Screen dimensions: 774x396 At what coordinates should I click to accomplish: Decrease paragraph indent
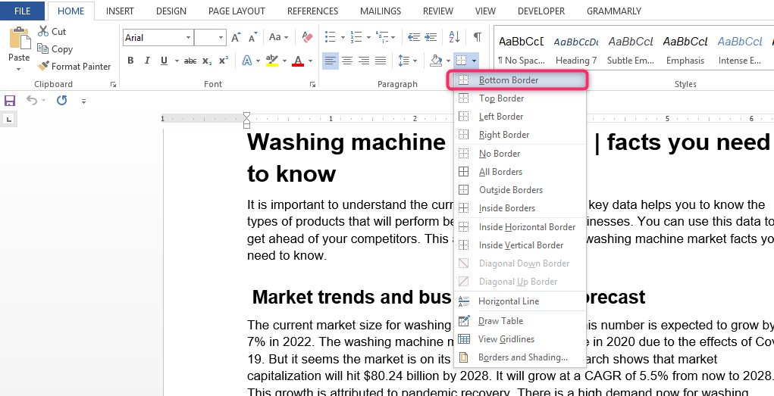[414, 37]
